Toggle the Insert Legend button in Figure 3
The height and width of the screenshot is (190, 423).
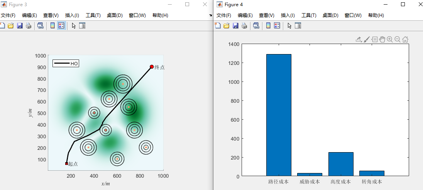(x=61, y=26)
